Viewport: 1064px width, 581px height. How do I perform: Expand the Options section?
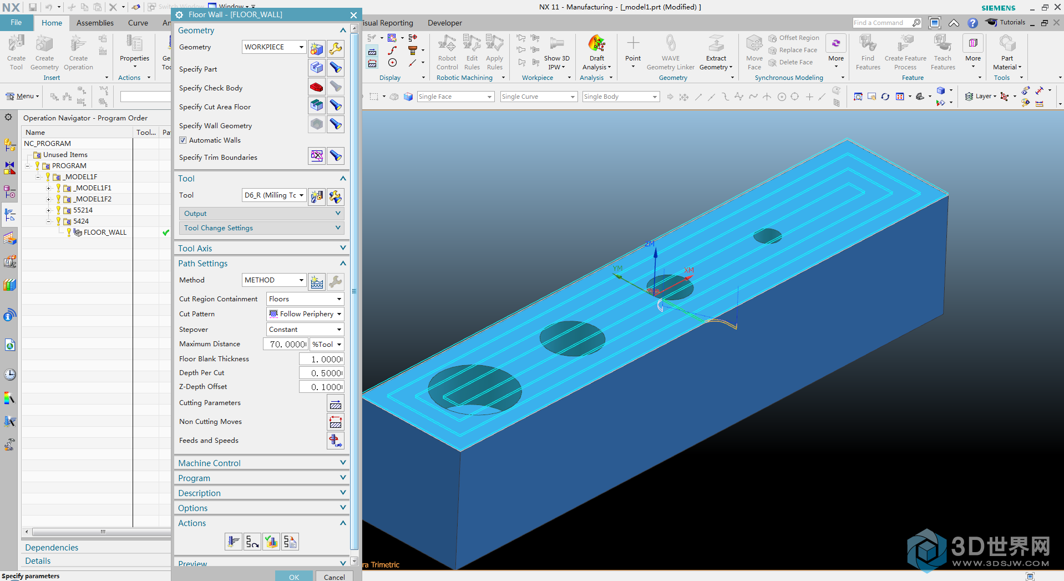pos(261,508)
